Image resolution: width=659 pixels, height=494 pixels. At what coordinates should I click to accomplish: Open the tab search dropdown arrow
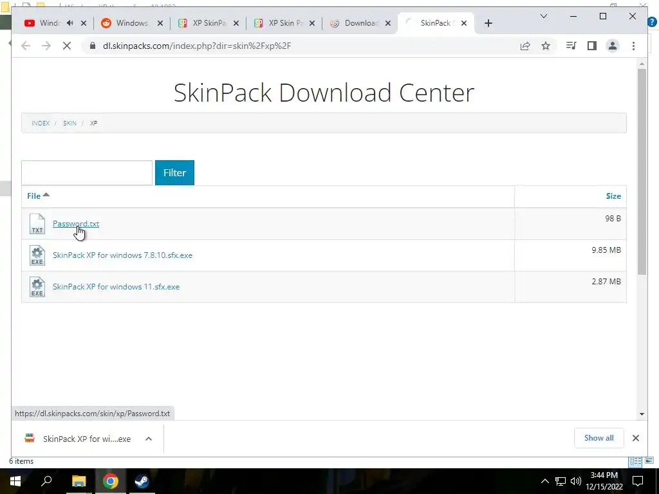point(543,16)
